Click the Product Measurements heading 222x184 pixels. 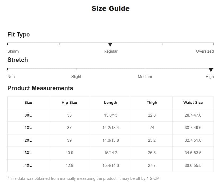tap(40, 88)
